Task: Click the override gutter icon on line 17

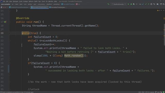Action: click(5, 22)
